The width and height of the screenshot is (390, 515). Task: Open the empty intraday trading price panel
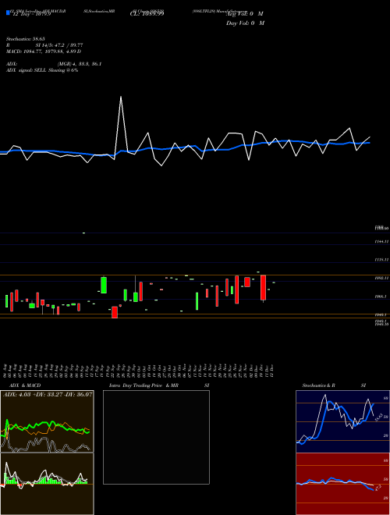156,437
